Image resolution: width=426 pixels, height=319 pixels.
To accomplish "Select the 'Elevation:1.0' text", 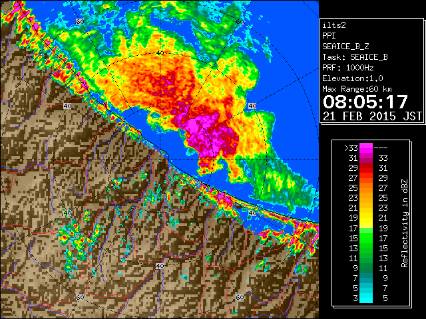I will click(353, 78).
